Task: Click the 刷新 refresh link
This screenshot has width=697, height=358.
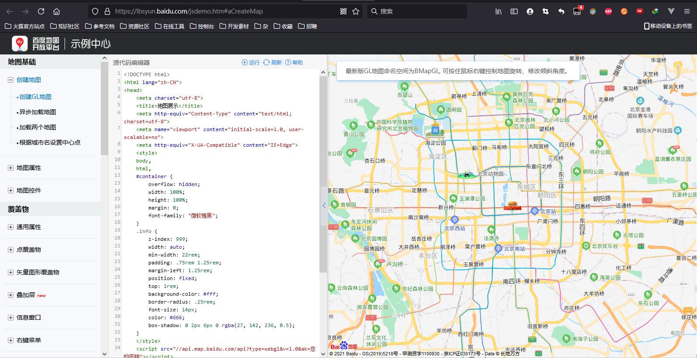Action: [277, 62]
